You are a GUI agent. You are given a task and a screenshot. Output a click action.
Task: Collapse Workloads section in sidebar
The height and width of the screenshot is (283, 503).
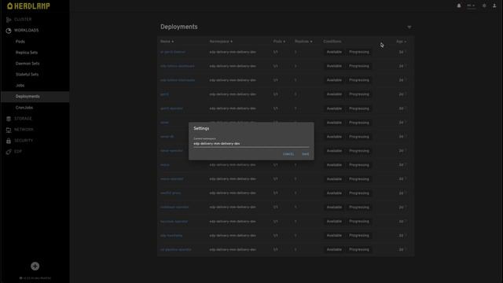(26, 30)
